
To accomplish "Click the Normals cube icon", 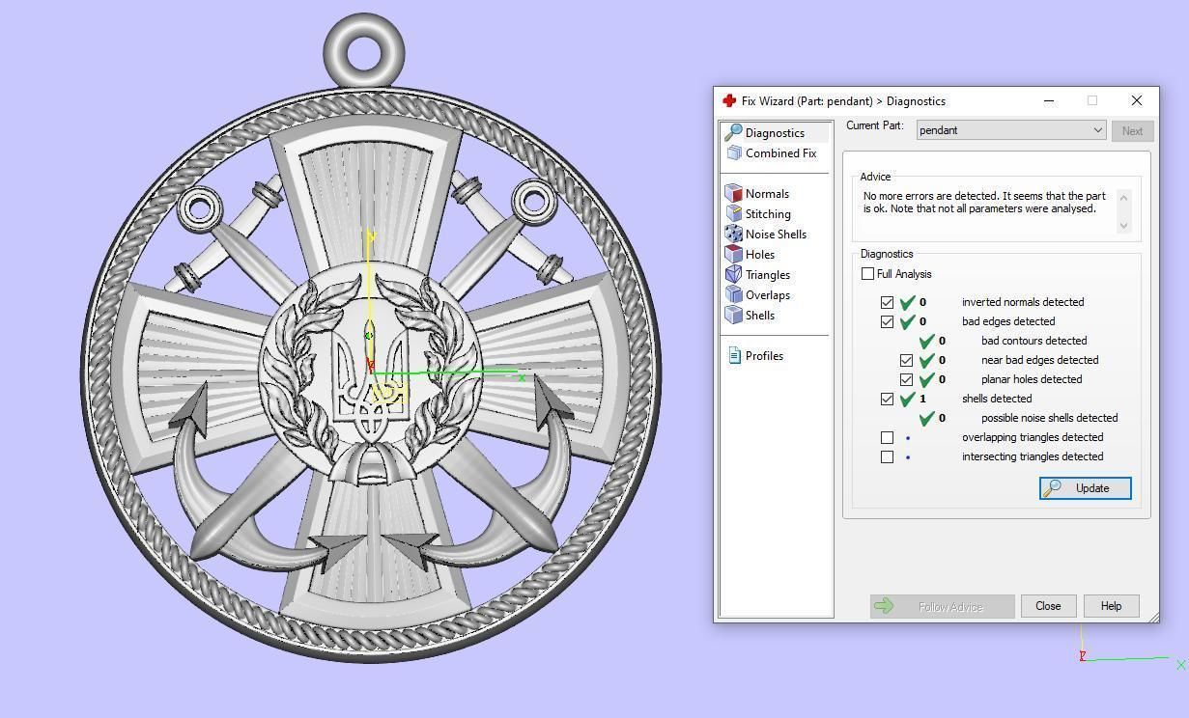I will click(x=733, y=193).
